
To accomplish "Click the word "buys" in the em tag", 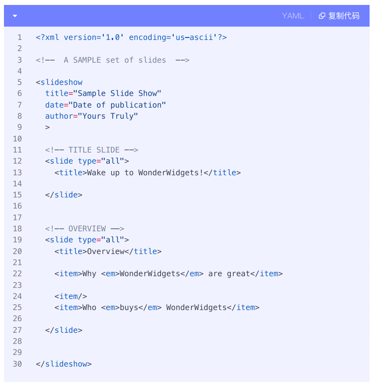I will click(x=129, y=308).
